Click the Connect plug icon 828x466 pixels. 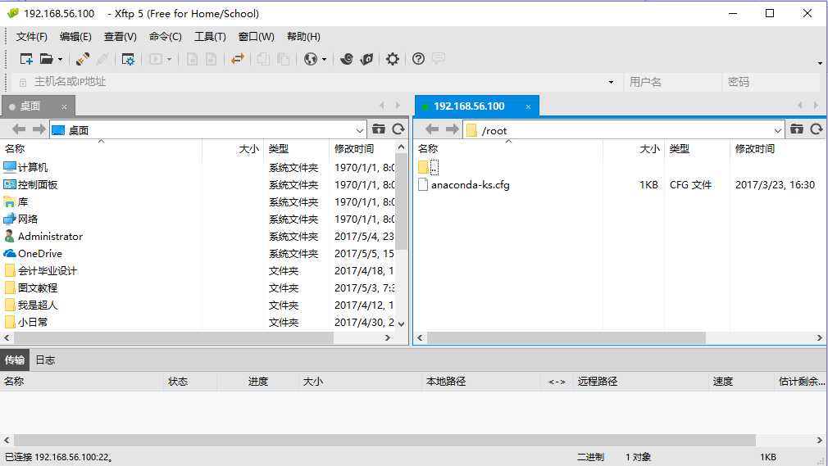[82, 59]
